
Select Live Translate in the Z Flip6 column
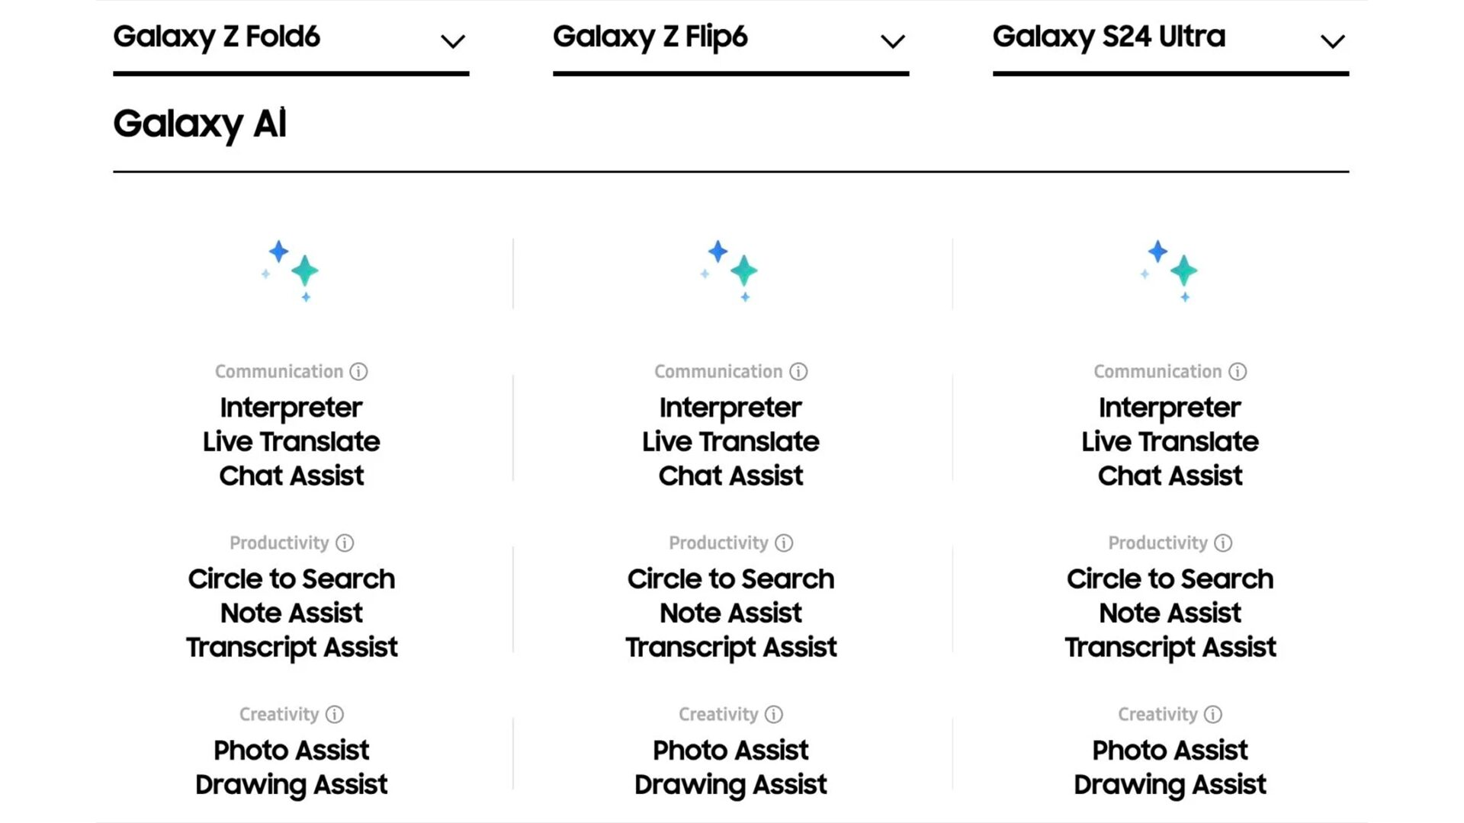pos(730,442)
